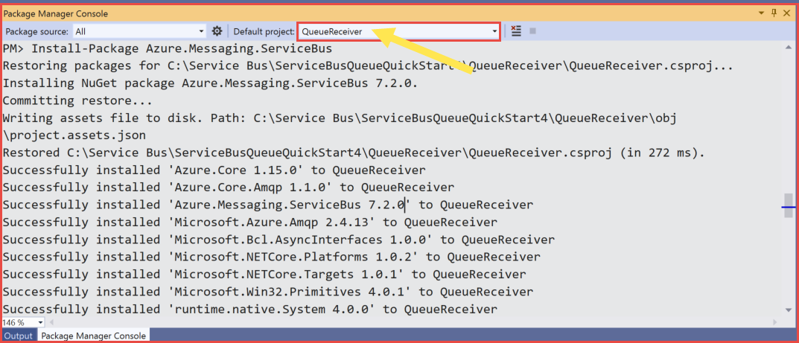Click the 'Package Manager Console' title bar text

[56, 13]
